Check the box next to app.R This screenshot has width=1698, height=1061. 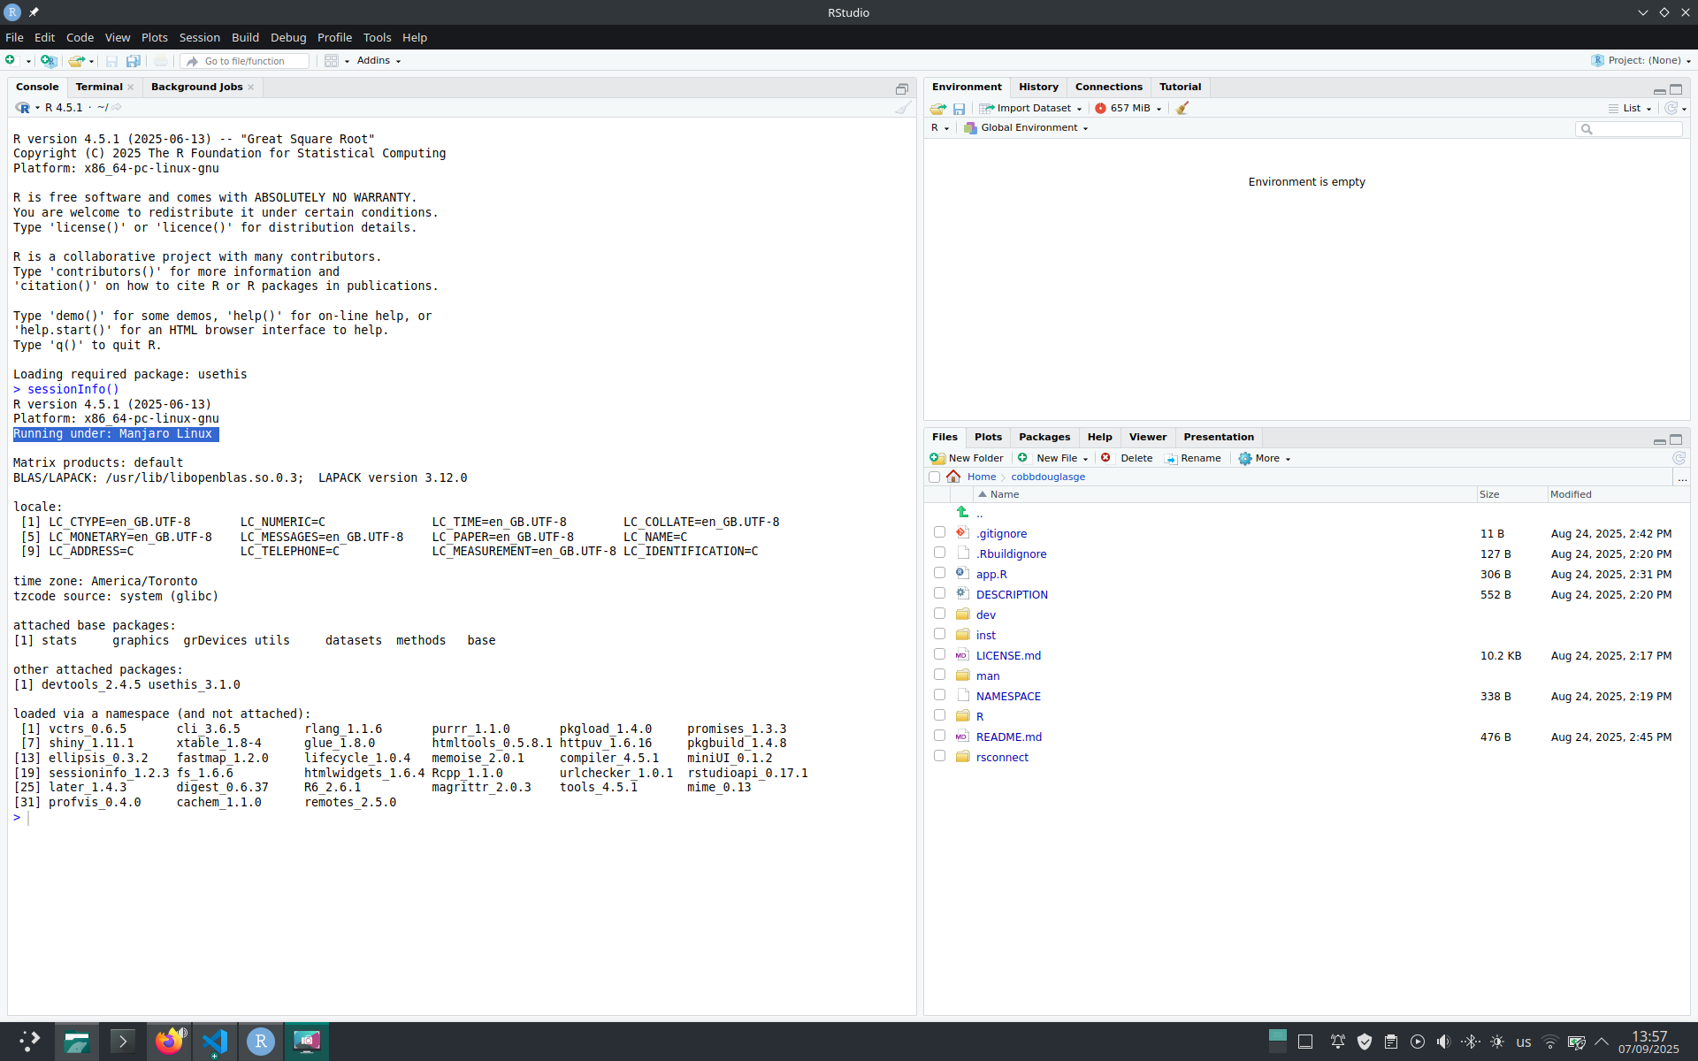point(939,573)
